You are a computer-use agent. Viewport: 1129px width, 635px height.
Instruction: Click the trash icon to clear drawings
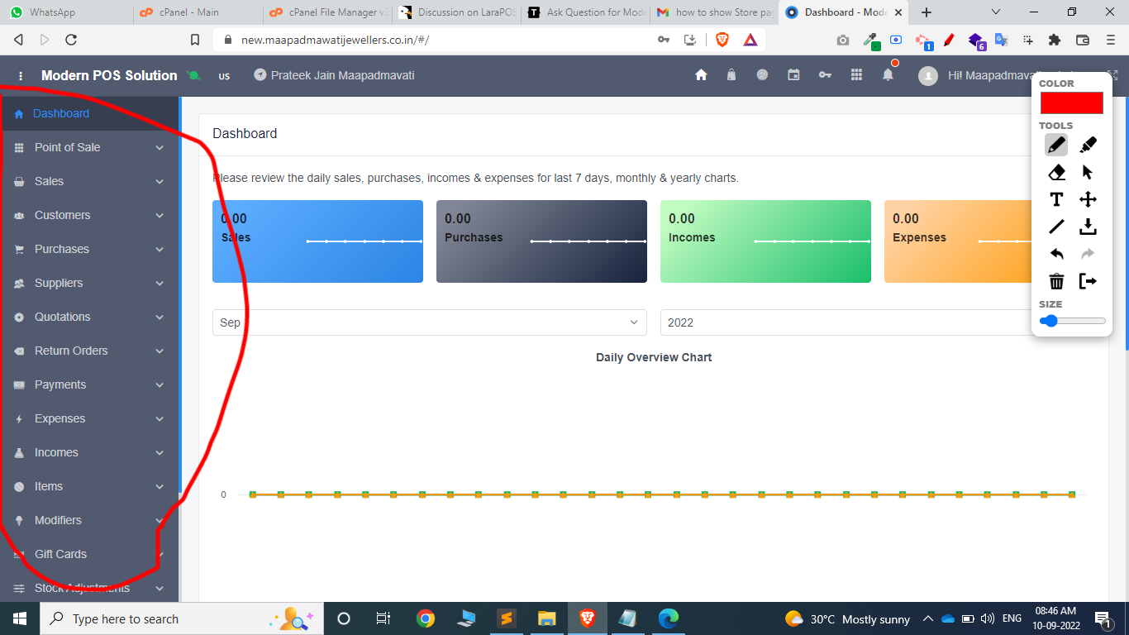click(1056, 281)
